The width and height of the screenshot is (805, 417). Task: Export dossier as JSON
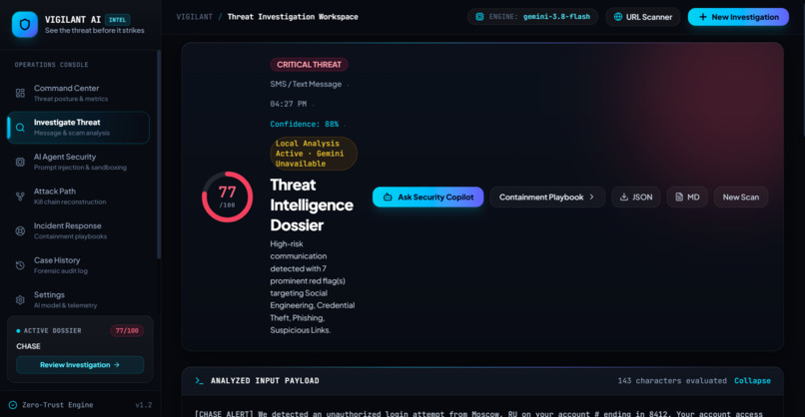click(636, 197)
